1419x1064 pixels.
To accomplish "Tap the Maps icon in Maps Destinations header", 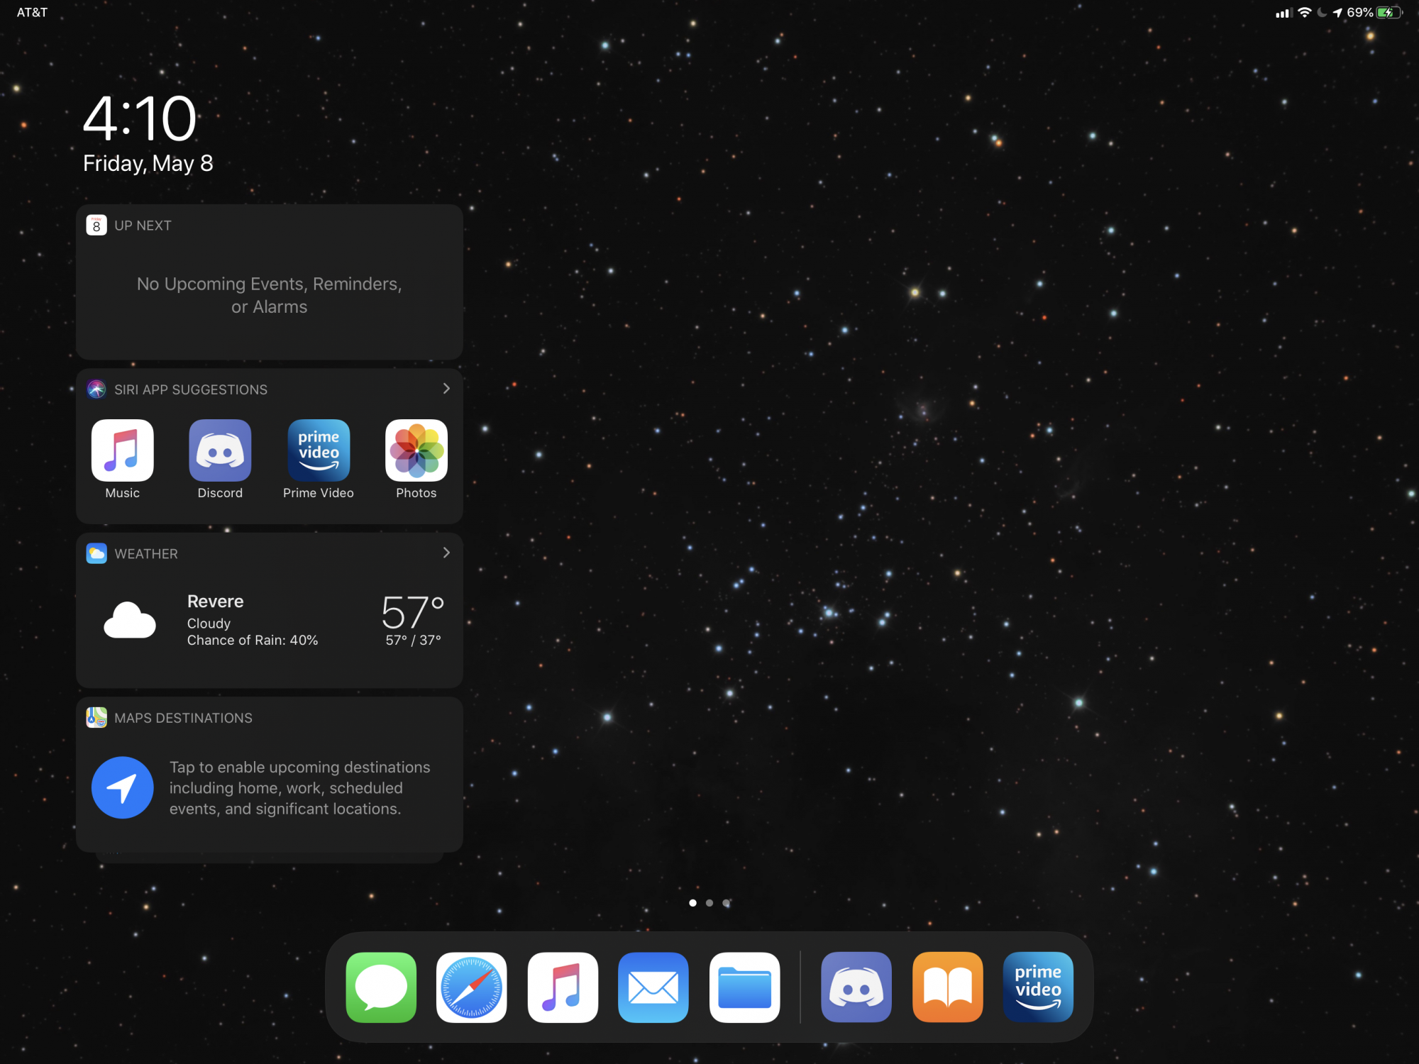I will tap(96, 717).
